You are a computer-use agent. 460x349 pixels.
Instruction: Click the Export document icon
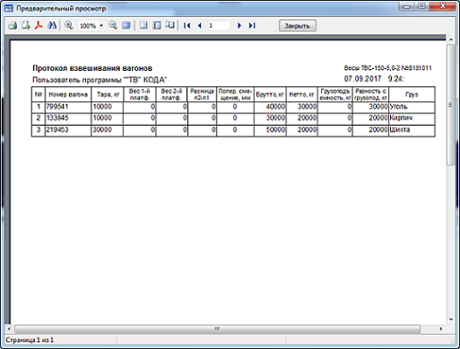[26, 25]
